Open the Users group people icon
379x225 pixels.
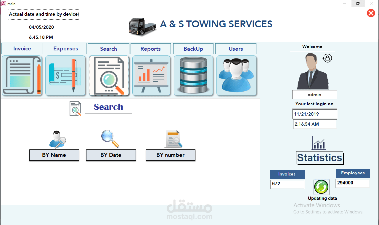[236, 76]
